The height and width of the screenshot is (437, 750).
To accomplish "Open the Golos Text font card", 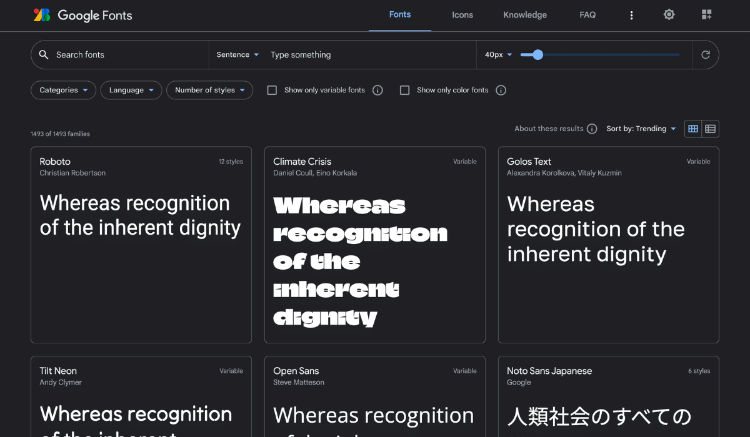I will pyautogui.click(x=609, y=245).
